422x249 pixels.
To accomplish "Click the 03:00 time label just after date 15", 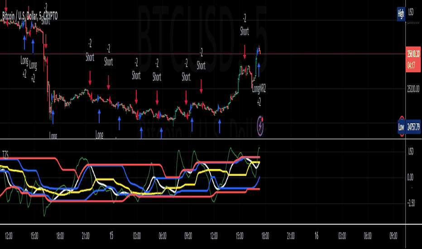I will [137, 236].
